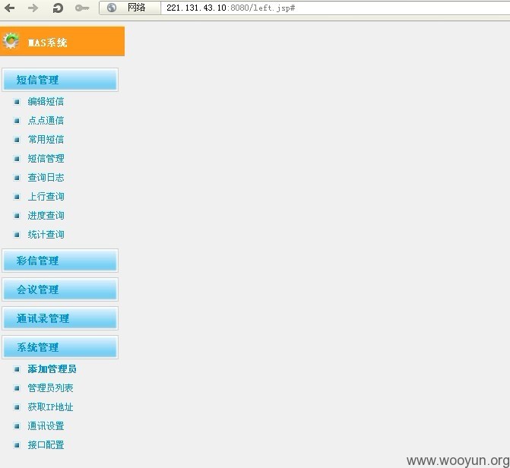This screenshot has width=510, height=468.
Task: Open the 编辑短信 link
Action: tap(46, 102)
